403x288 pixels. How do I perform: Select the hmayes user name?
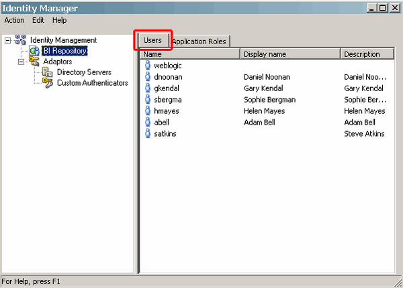(x=167, y=111)
